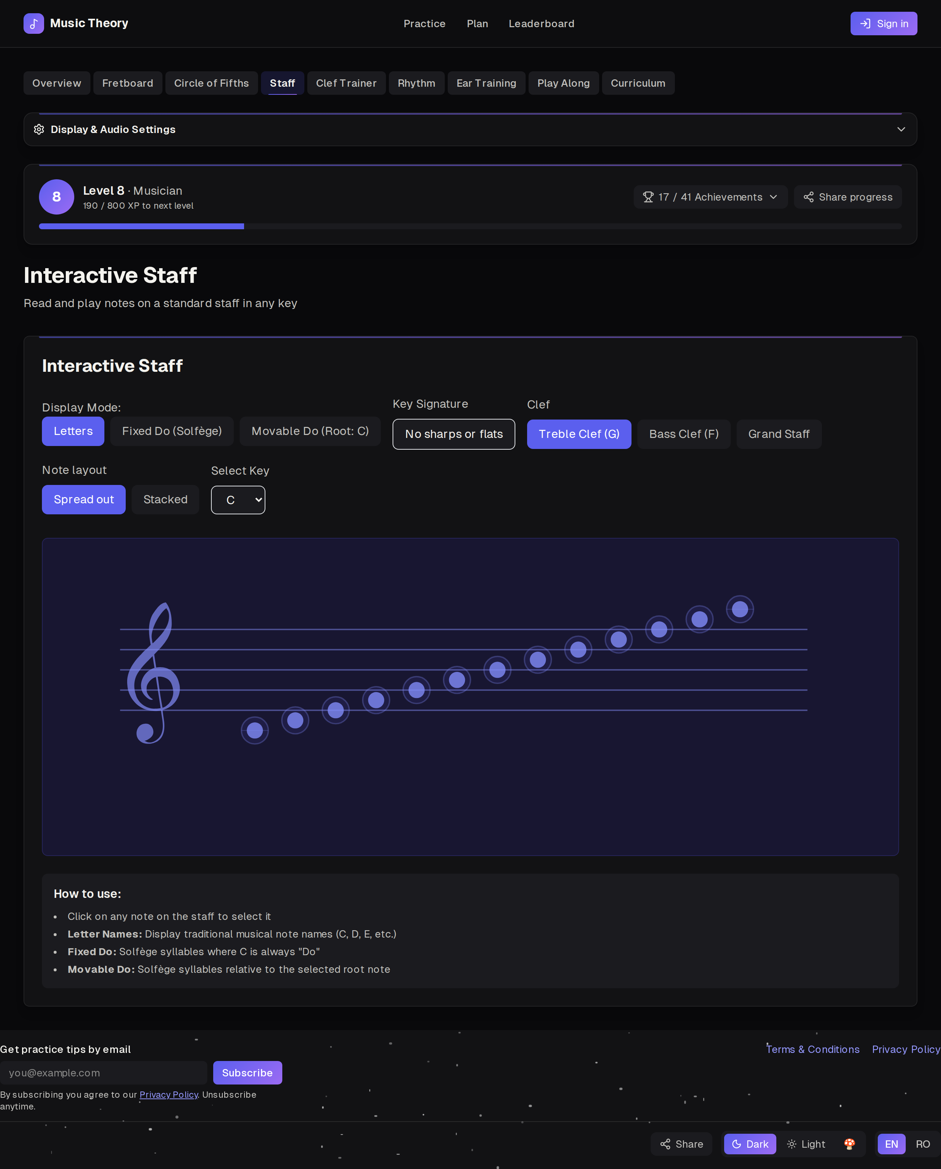941x1169 pixels.
Task: Click the second highest note on the staff
Action: 699,619
